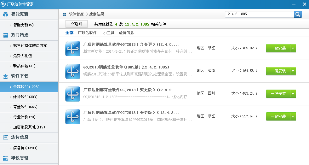
Task: Click the 热门精选 list icon
Action: (x=6, y=35)
